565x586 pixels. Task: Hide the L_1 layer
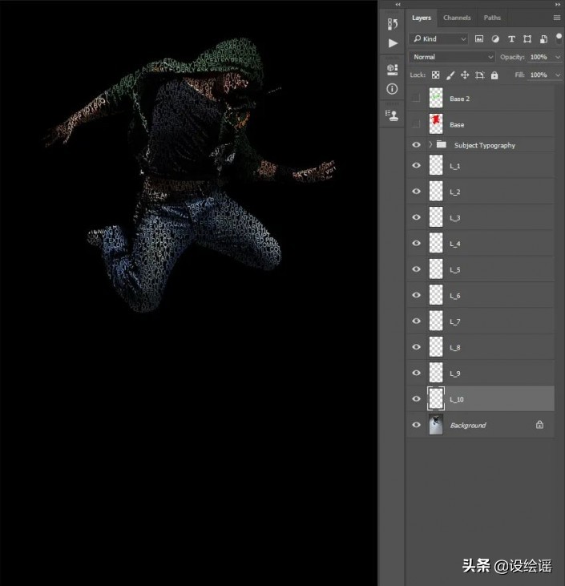coord(416,166)
